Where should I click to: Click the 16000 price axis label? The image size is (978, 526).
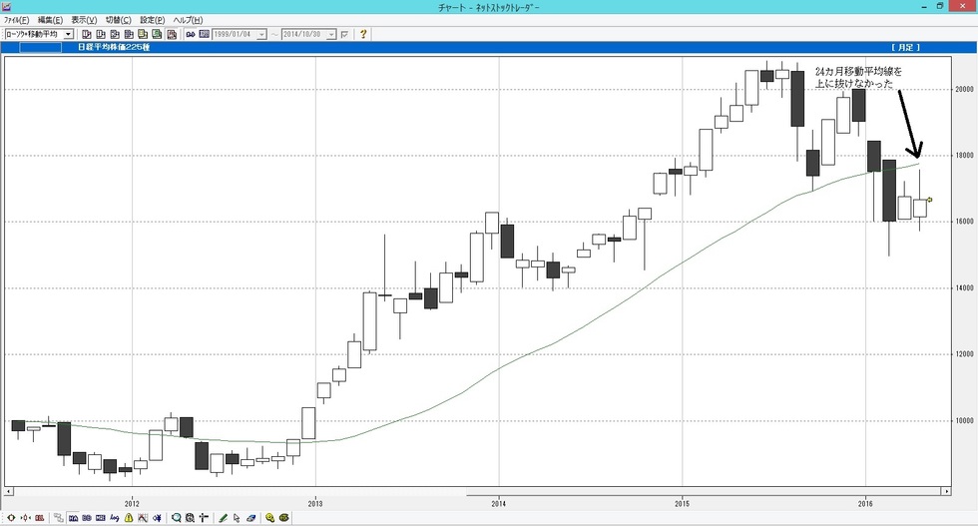(964, 222)
